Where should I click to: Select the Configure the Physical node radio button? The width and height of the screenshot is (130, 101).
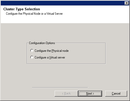coord(32,50)
